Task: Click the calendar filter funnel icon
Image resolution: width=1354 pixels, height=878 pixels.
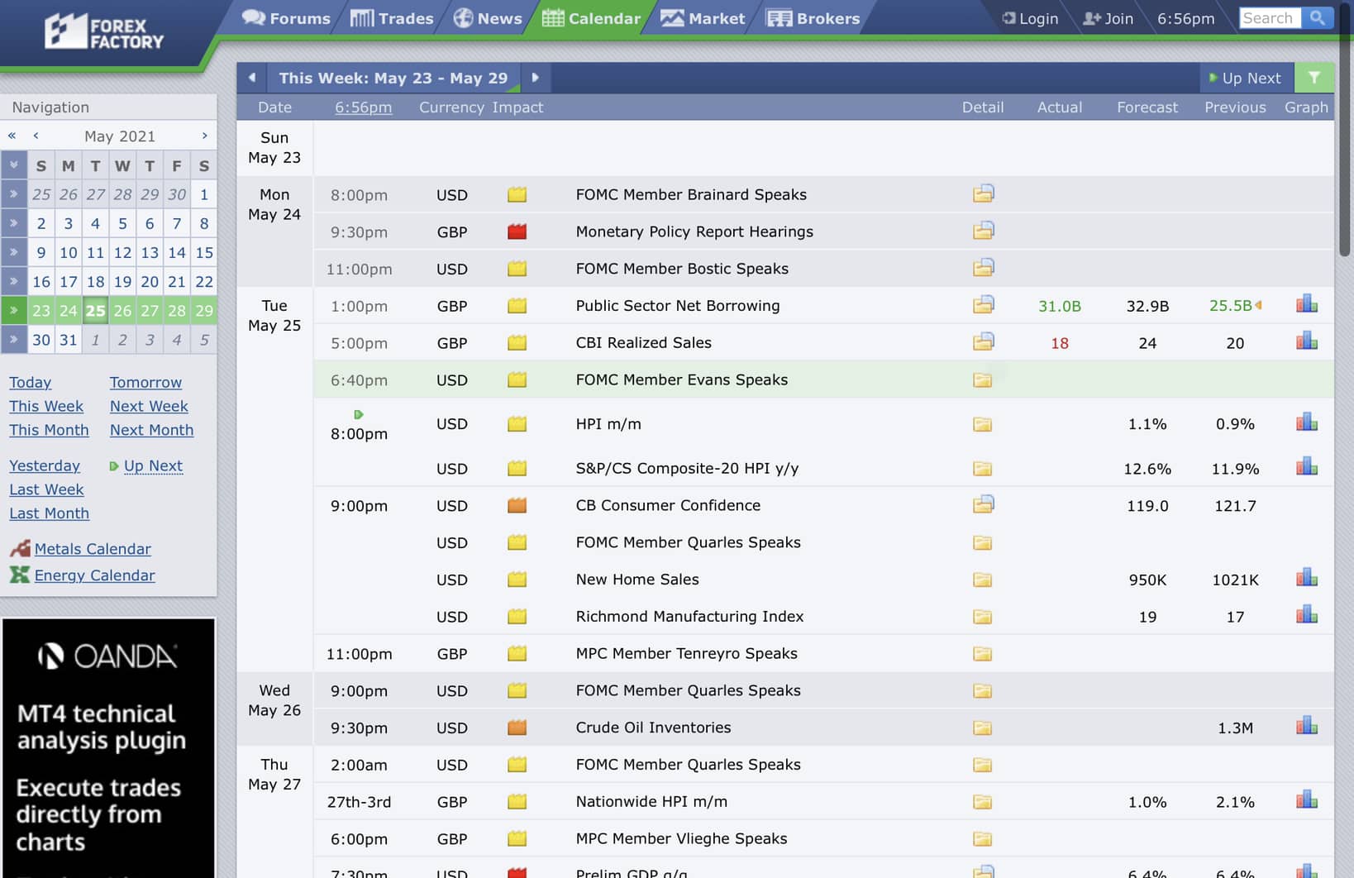Action: tap(1313, 78)
